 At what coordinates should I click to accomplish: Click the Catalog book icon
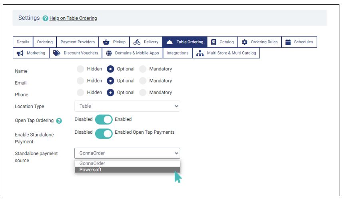213,42
